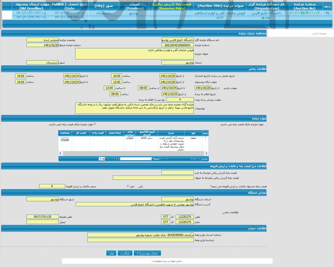Screen dimensions: 334x267
Task: Click the items table horizontal scrollbar track
Action: coord(133,153)
